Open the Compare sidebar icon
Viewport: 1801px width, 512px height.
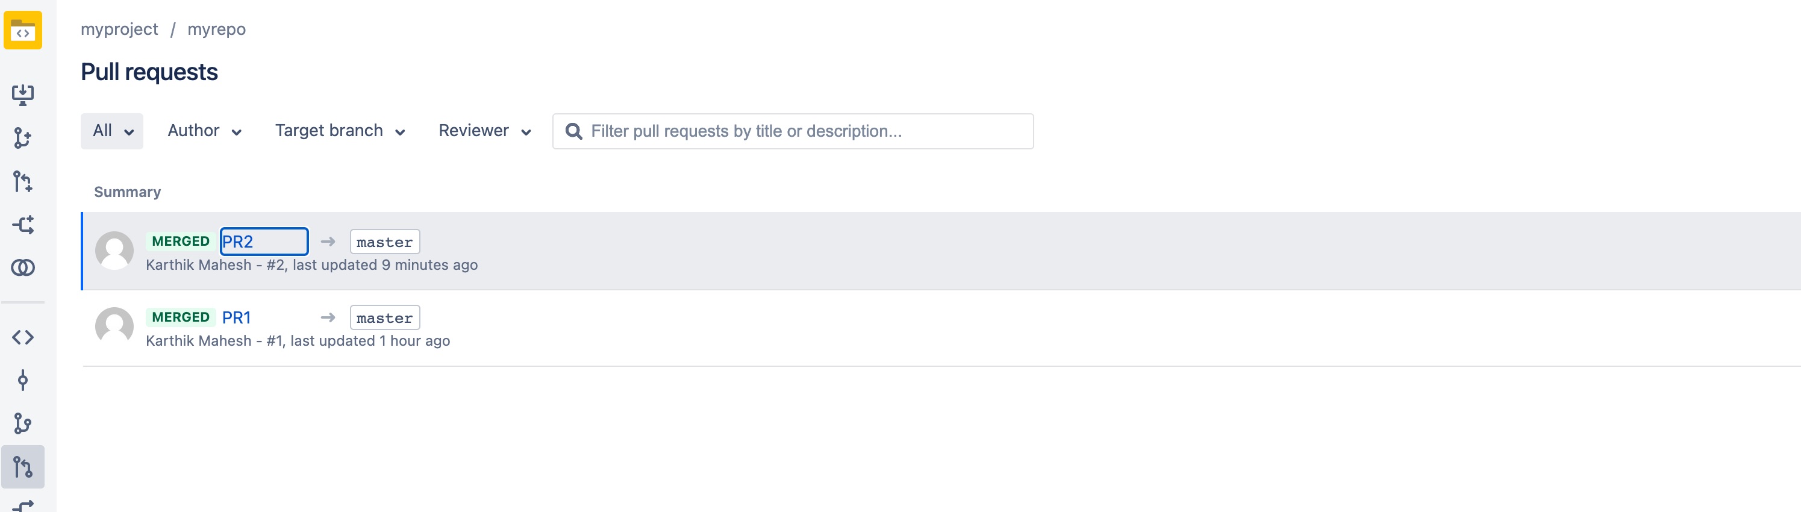point(22,267)
